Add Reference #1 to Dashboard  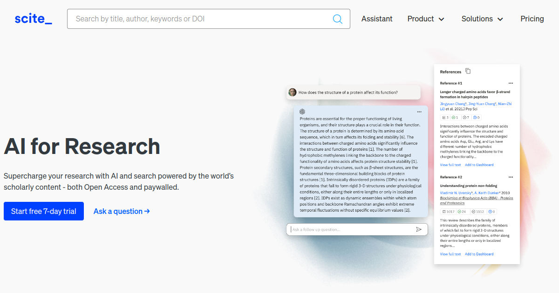pyautogui.click(x=479, y=165)
